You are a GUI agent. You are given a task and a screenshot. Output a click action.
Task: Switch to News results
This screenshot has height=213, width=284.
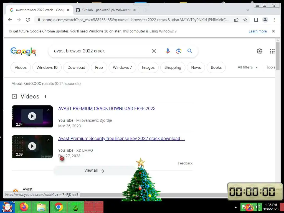[196, 67]
